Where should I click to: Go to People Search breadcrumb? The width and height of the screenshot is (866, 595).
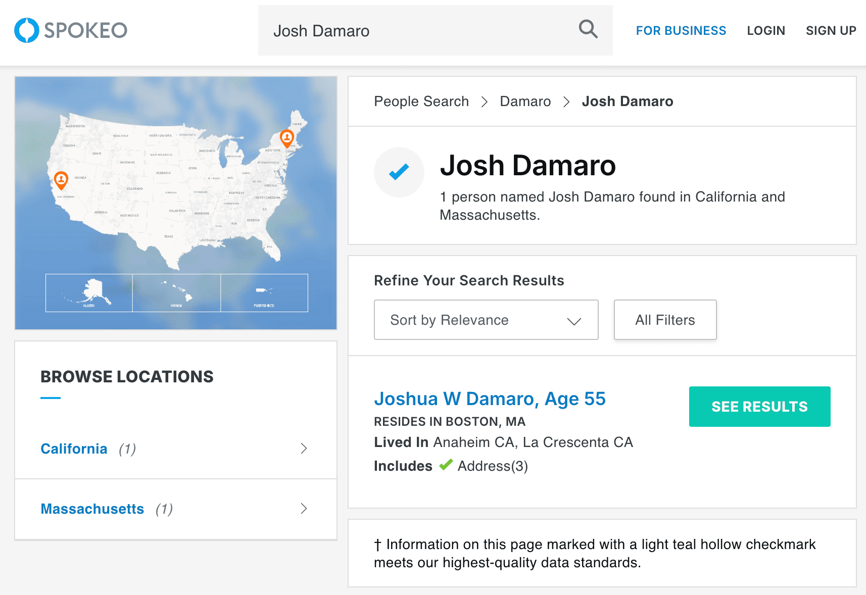421,102
